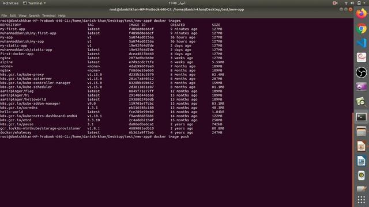Click 'k8s.gcr.io/kubernetes-dashboard-amd64' text
Image resolution: width=369 pixels, height=207 pixels.
pos(39,116)
